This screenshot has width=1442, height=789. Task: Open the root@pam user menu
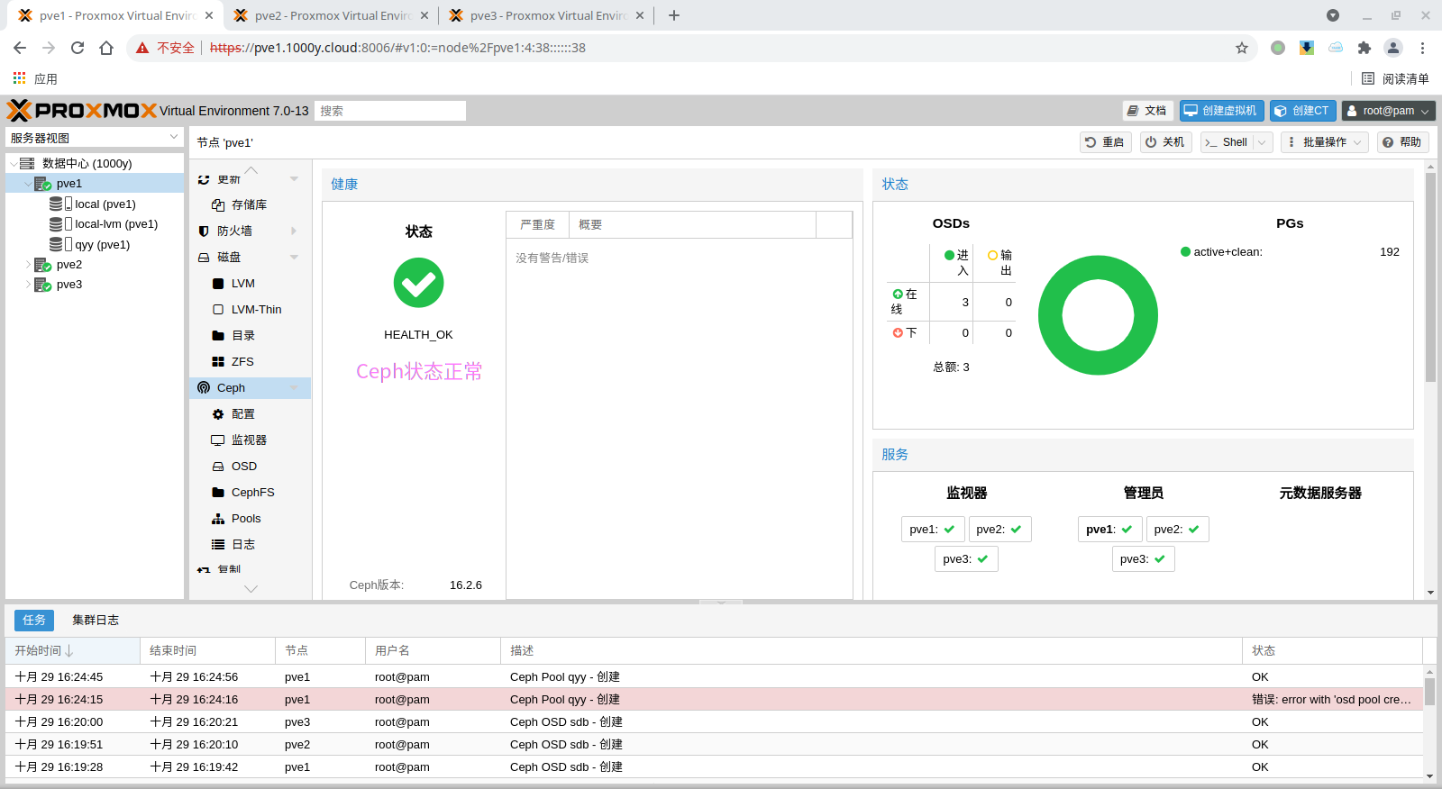[x=1388, y=111]
